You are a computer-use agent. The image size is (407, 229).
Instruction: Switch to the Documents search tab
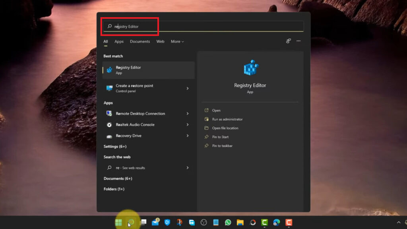tap(140, 41)
